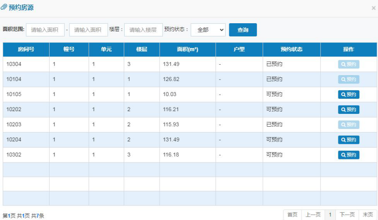Select page 1 in pagination
This screenshot has height=220, width=378.
330,215
